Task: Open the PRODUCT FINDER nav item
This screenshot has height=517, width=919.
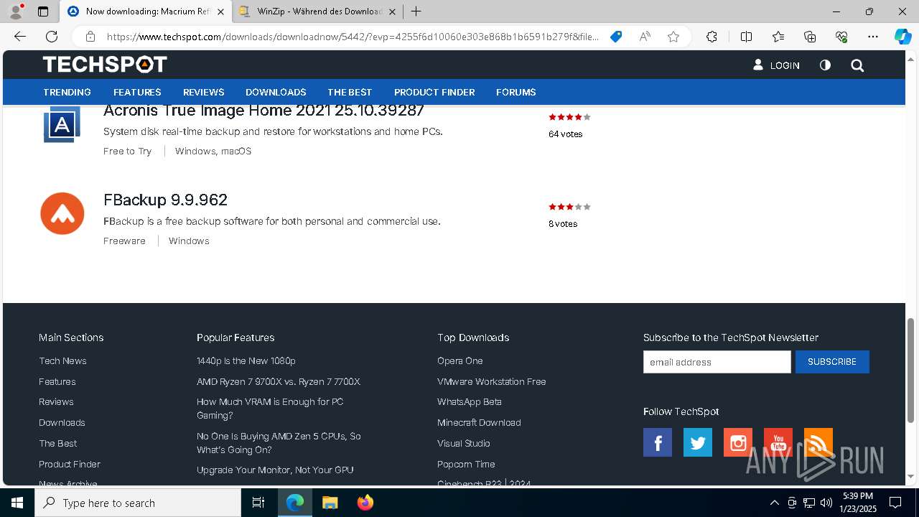Action: [434, 92]
